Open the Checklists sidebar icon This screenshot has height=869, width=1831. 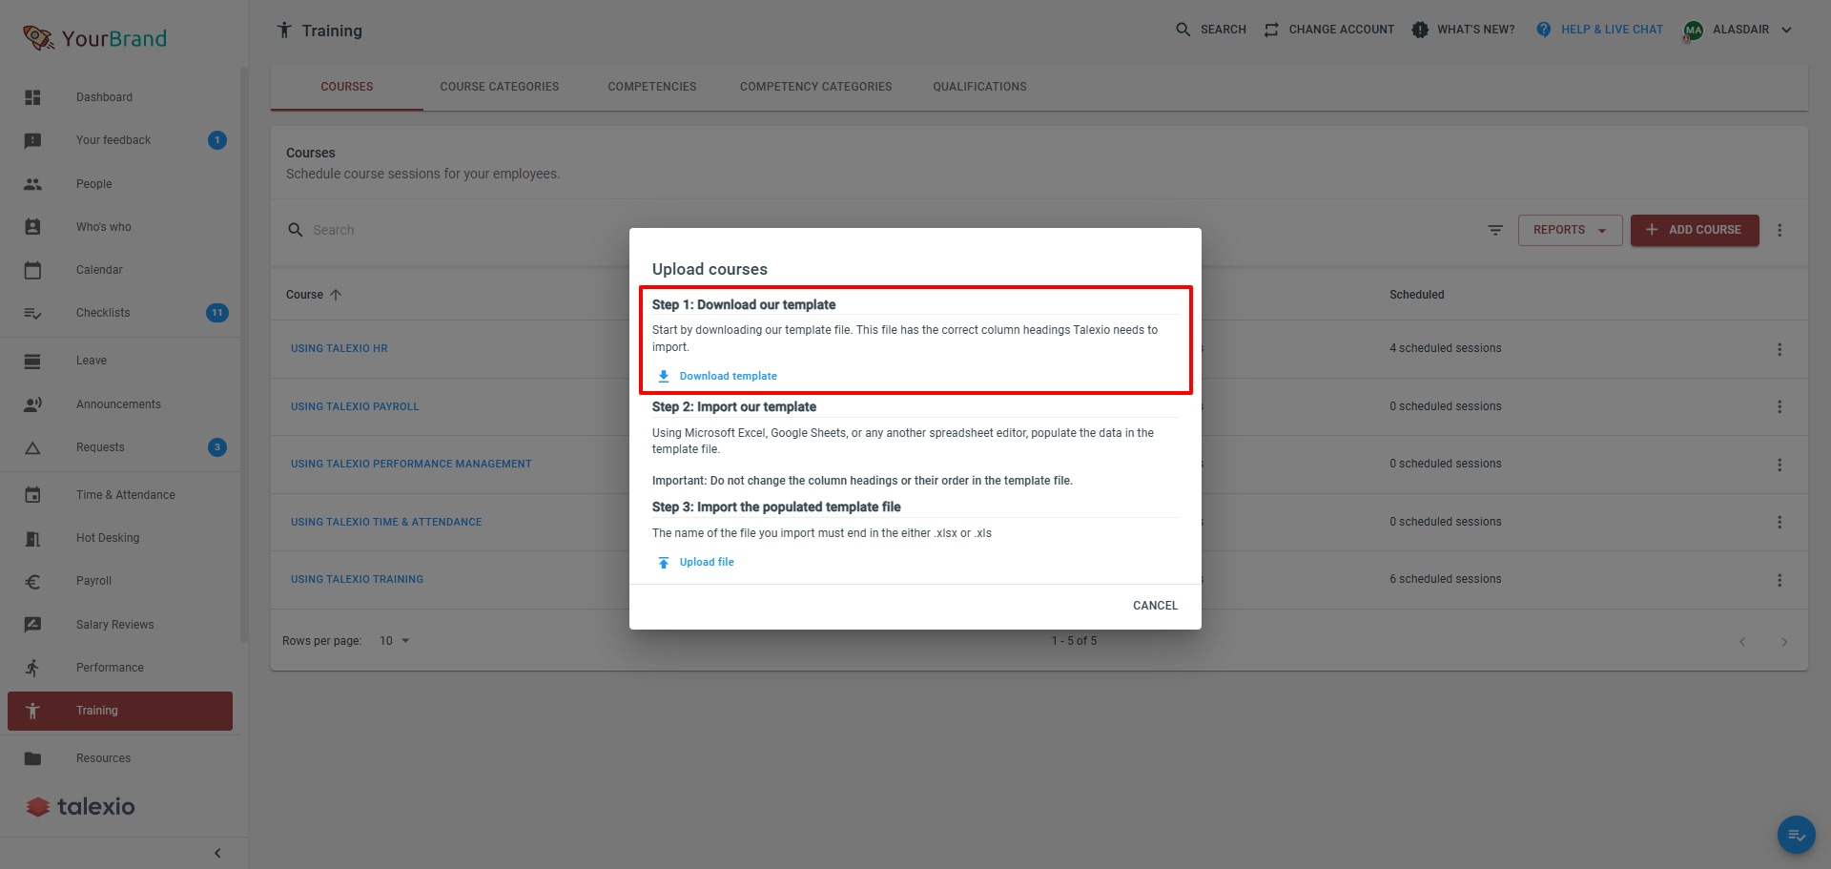[x=32, y=313]
